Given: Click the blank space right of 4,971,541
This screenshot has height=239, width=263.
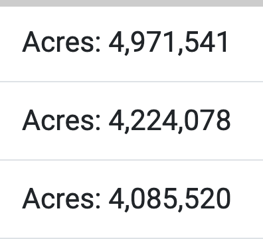Looking at the screenshot, I should (x=245, y=42).
